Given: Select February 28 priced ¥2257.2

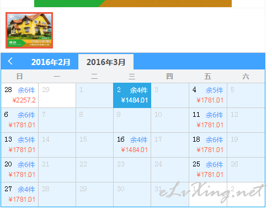Looking at the screenshot, I should pyautogui.click(x=20, y=95).
